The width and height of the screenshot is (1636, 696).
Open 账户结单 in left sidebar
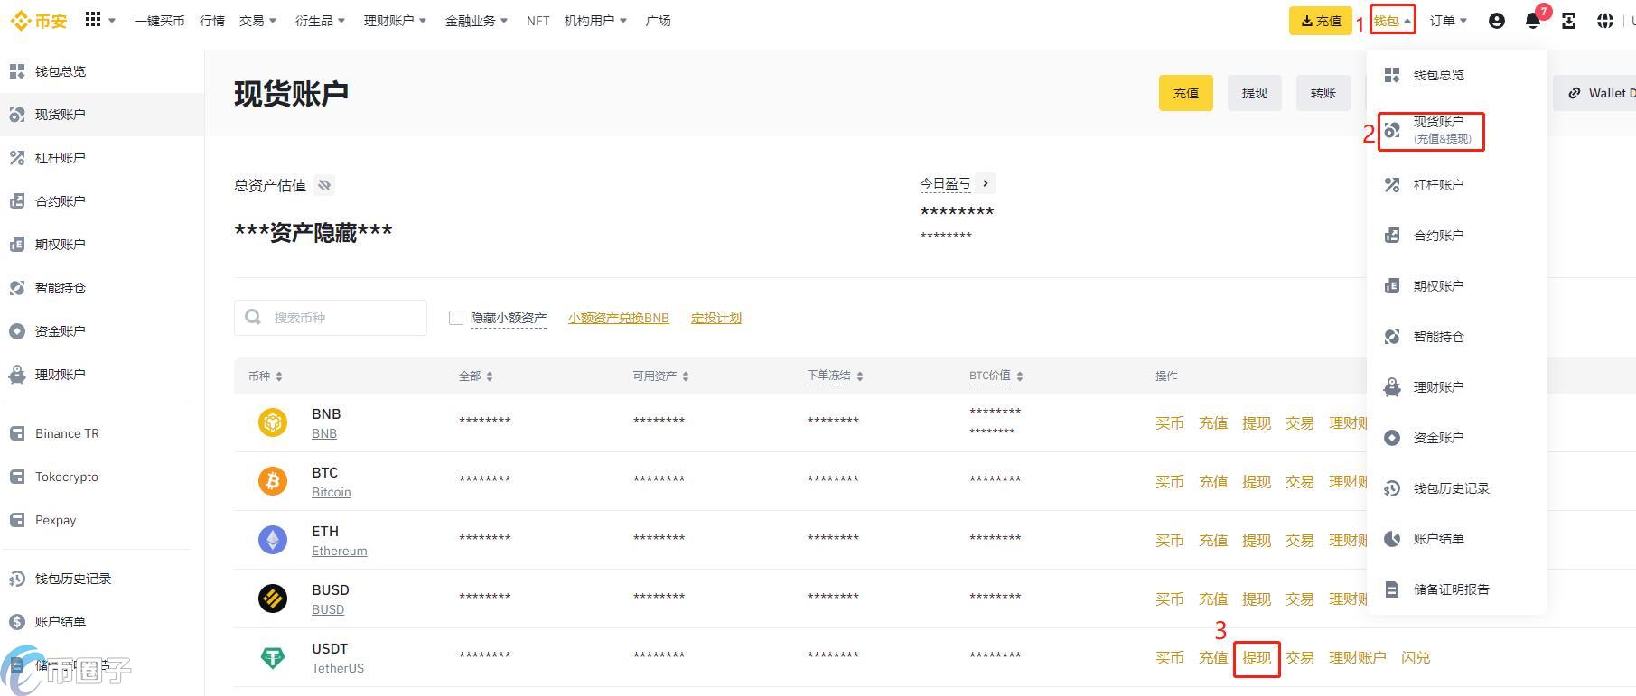[x=61, y=622]
